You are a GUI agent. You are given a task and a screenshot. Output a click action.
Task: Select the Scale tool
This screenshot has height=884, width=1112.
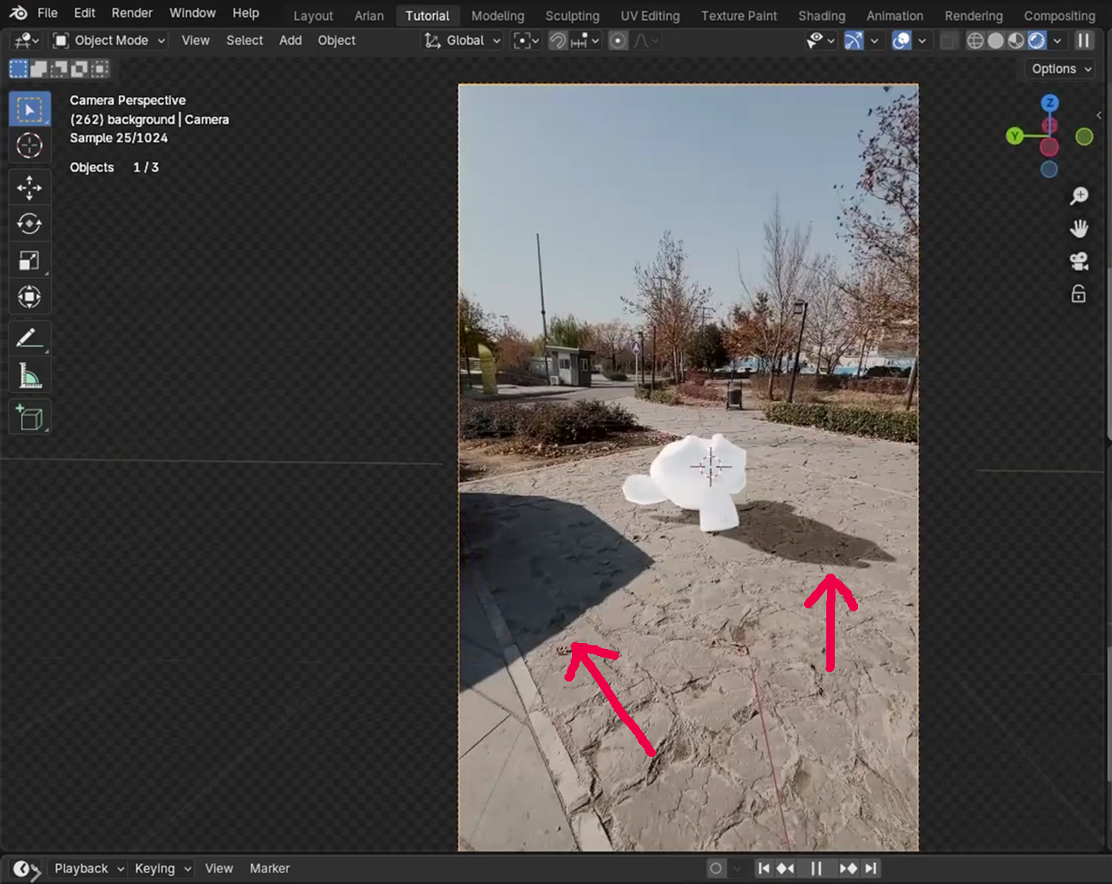pos(29,260)
